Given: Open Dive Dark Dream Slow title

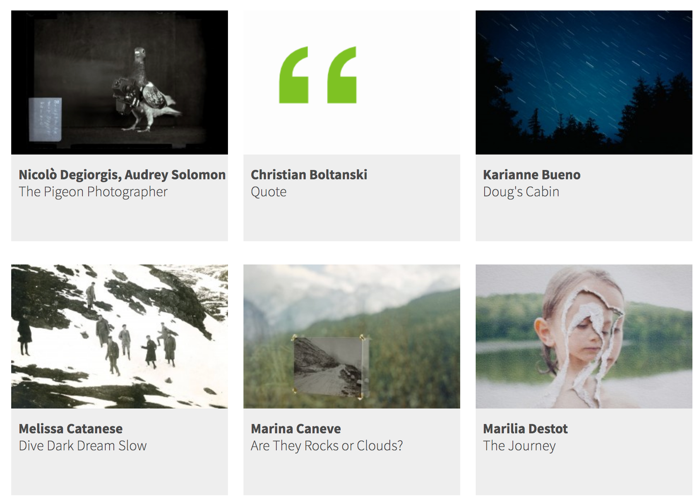Looking at the screenshot, I should (x=82, y=446).
